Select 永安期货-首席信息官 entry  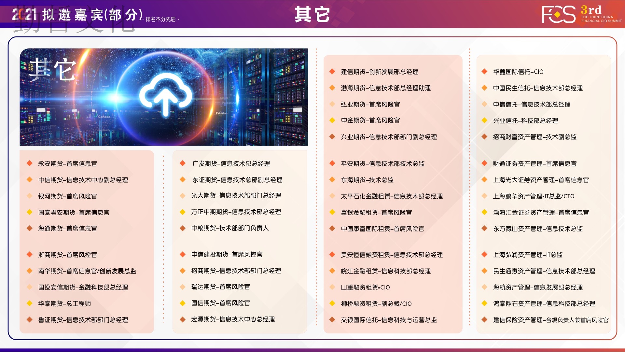point(68,163)
